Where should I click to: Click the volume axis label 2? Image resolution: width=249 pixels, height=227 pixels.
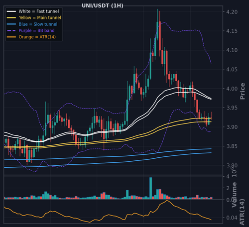tap(228, 188)
